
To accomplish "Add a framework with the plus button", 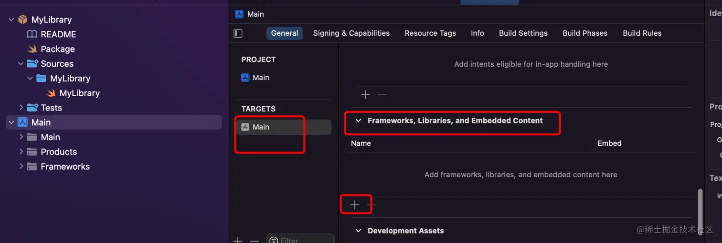I will pyautogui.click(x=355, y=205).
